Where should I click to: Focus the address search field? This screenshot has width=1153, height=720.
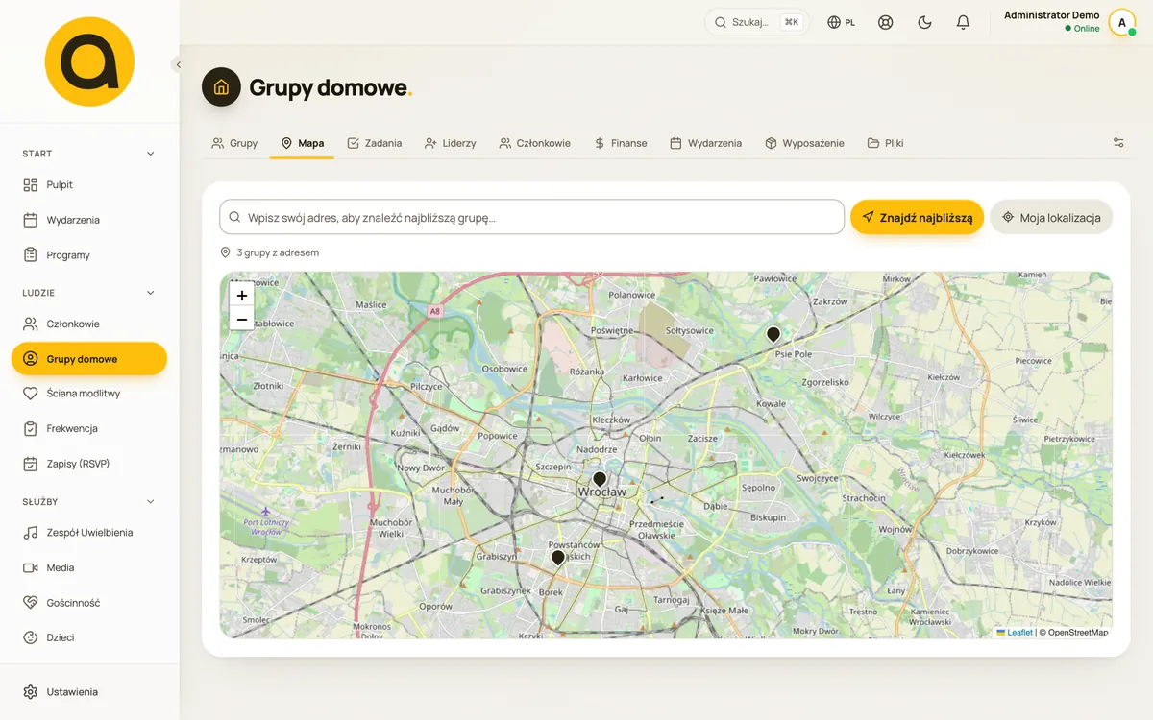[x=532, y=218]
